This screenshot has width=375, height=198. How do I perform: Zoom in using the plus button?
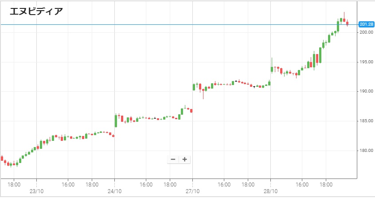[x=184, y=159]
